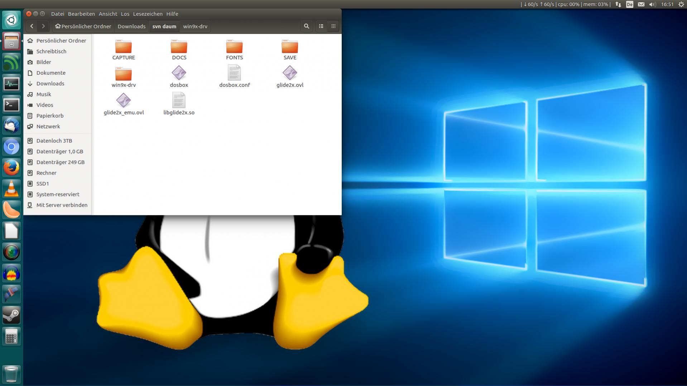Open System-reserviert volume
The width and height of the screenshot is (687, 386).
click(57, 194)
